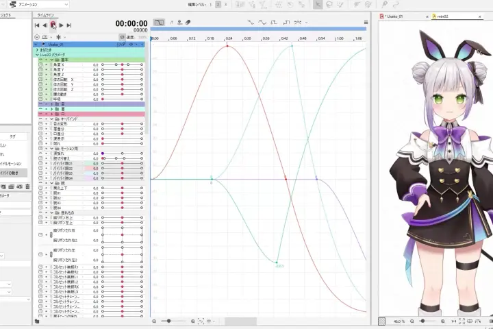Select the lasso selection tool in top toolbar
Viewport: 493px width, 329px height.
pos(329,4)
